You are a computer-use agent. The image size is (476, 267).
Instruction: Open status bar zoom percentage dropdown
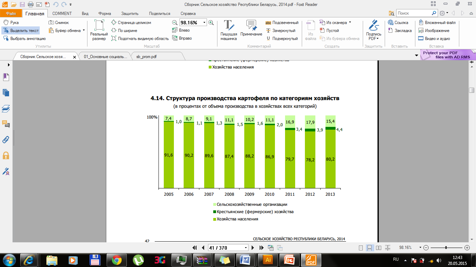pyautogui.click(x=420, y=248)
